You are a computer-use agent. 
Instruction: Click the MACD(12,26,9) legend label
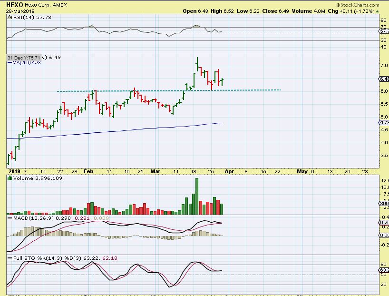click(33, 218)
